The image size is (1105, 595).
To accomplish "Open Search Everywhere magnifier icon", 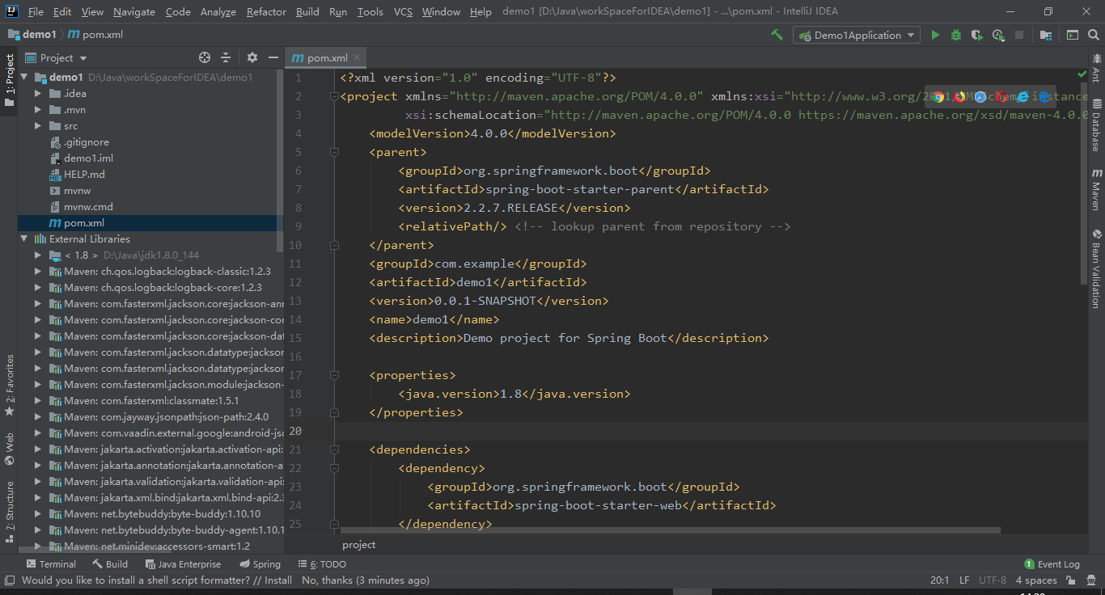I will pos(1093,35).
